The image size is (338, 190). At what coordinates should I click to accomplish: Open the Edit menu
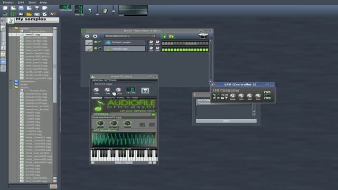pos(21,2)
